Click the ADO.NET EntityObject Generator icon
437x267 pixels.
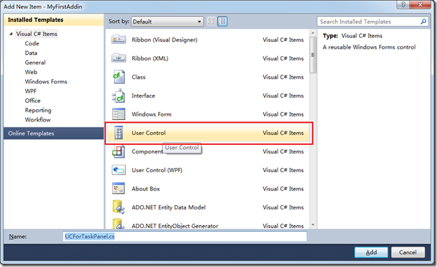click(119, 224)
